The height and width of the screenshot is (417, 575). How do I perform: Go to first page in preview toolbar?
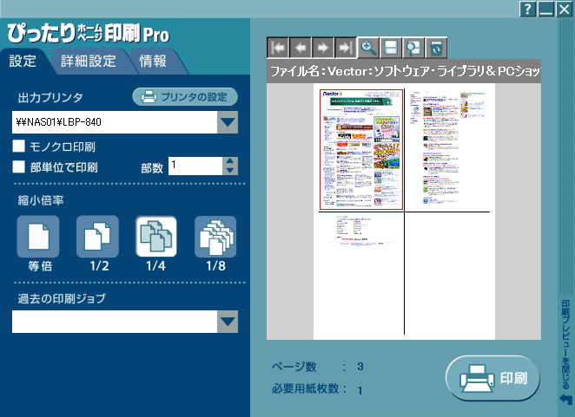(x=278, y=48)
